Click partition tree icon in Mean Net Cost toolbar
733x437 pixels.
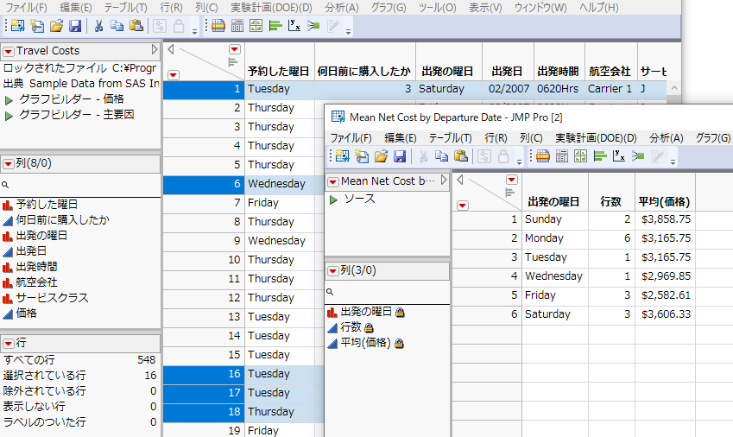coord(638,156)
